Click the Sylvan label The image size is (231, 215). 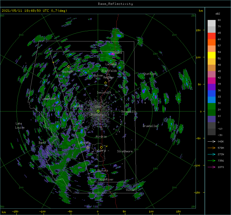(x=98, y=75)
